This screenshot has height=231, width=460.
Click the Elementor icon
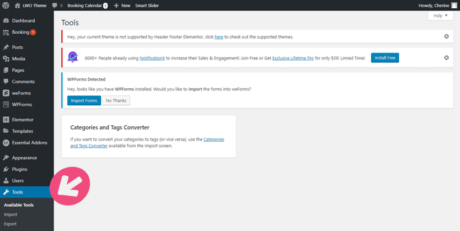[x=6, y=120]
